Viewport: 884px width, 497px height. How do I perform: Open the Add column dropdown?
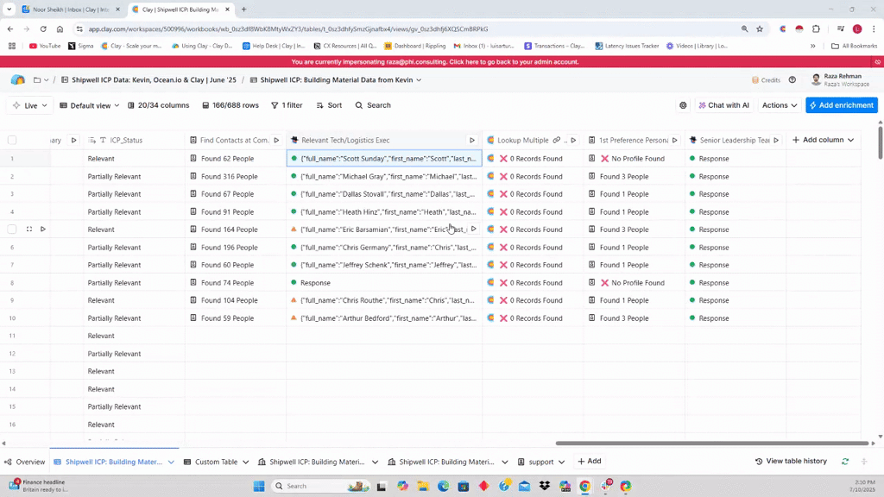pyautogui.click(x=824, y=140)
